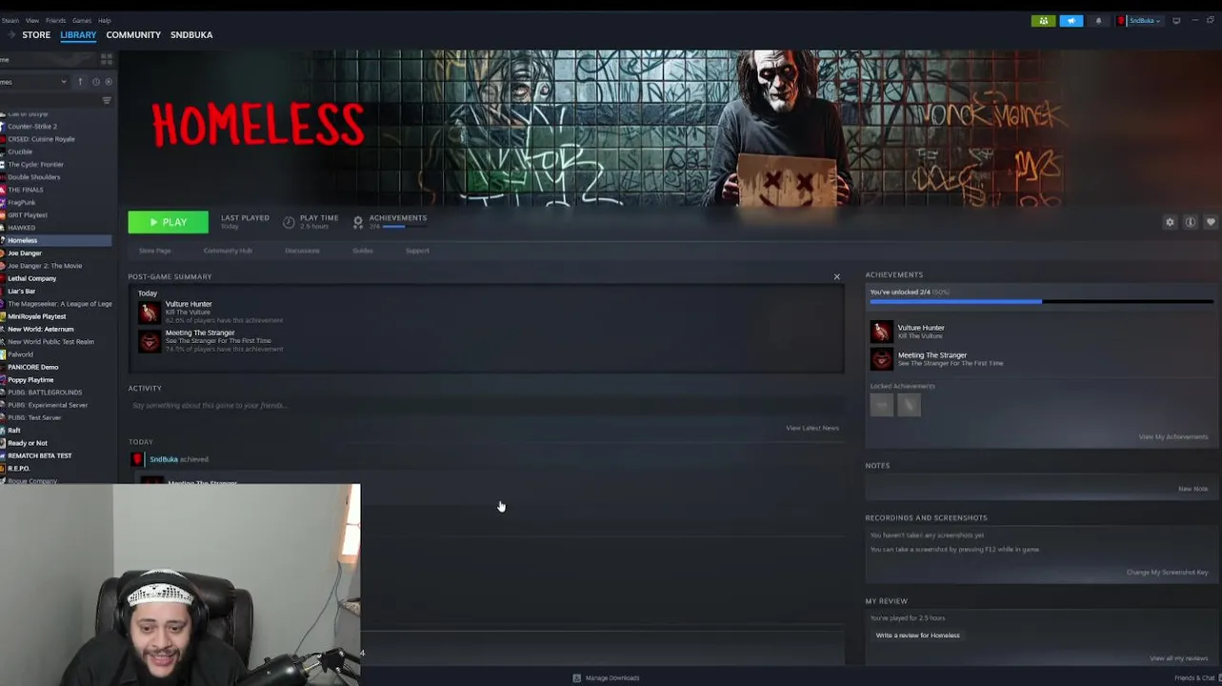Open the Discussions link
The height and width of the screenshot is (686, 1222).
point(302,251)
